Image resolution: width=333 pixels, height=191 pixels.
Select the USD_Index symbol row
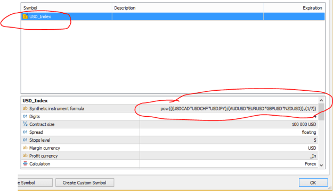point(173,16)
